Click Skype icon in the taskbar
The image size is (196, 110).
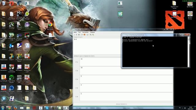pos(47,108)
